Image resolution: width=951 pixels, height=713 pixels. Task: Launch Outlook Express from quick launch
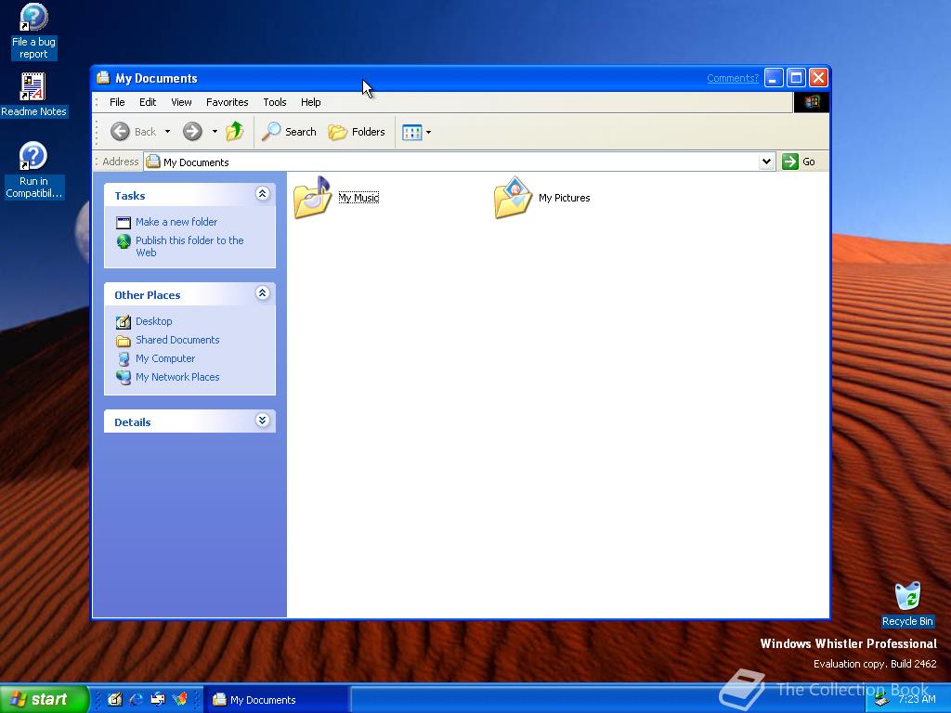[x=158, y=699]
